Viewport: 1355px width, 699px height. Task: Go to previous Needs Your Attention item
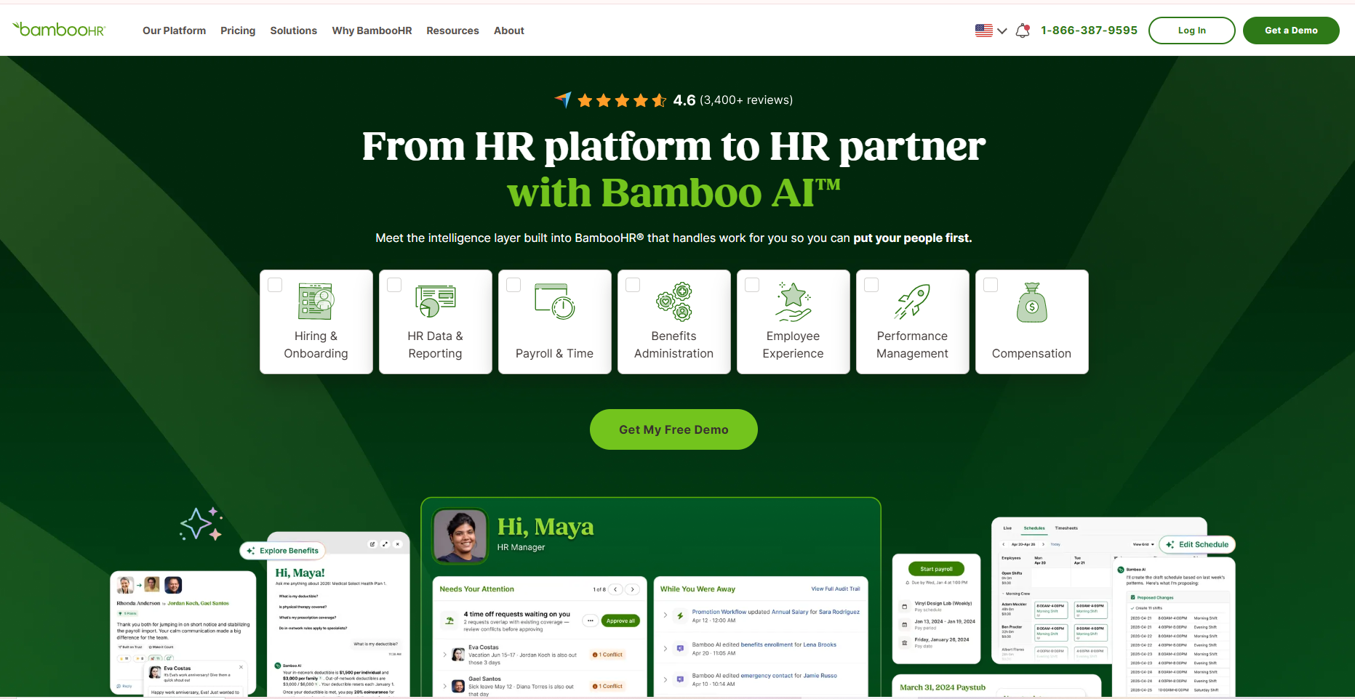(x=616, y=589)
